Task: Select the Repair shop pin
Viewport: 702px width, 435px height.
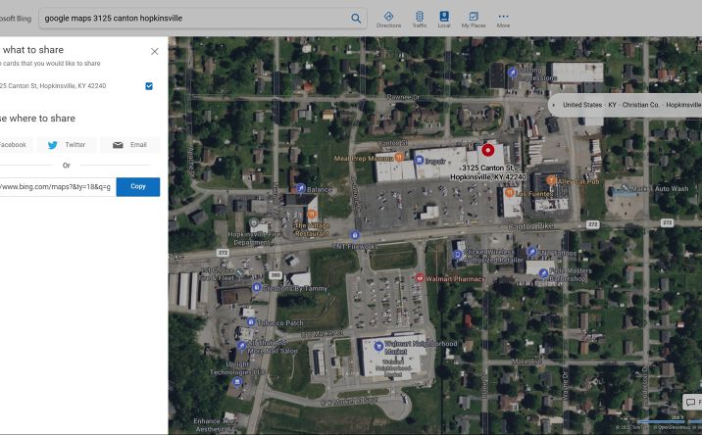Action: point(419,160)
